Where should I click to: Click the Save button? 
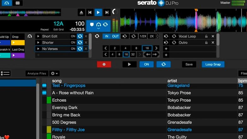pos(189,64)
